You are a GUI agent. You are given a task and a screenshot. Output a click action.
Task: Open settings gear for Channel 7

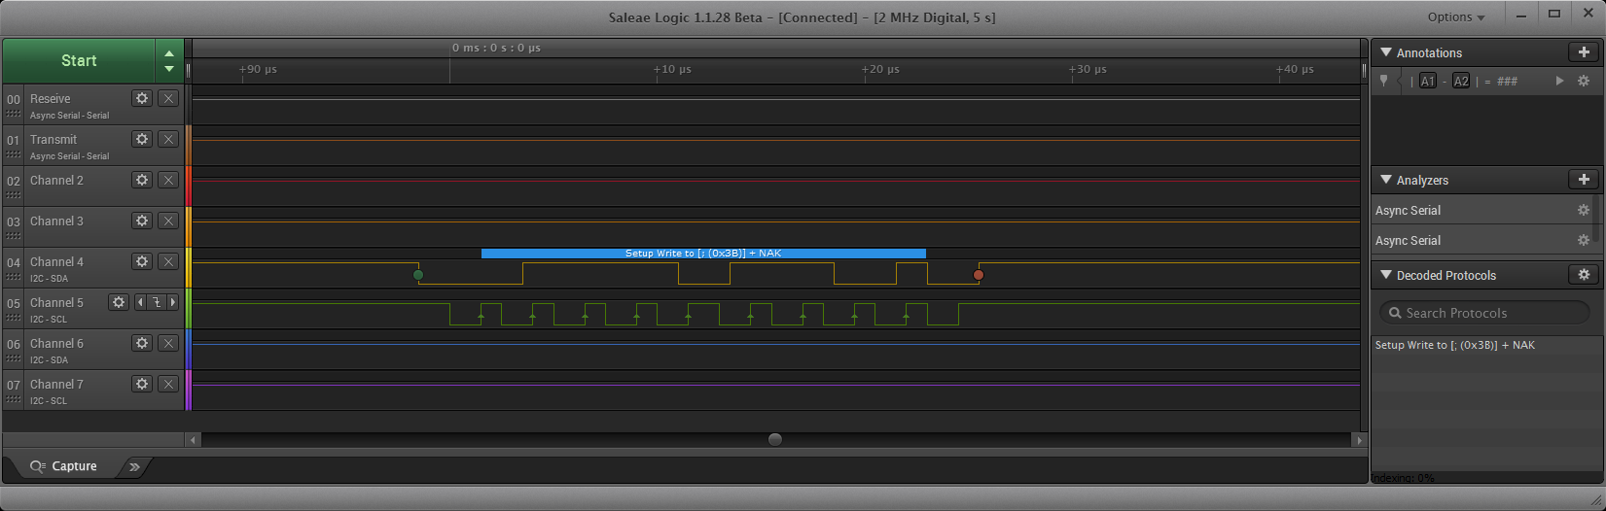pos(142,384)
